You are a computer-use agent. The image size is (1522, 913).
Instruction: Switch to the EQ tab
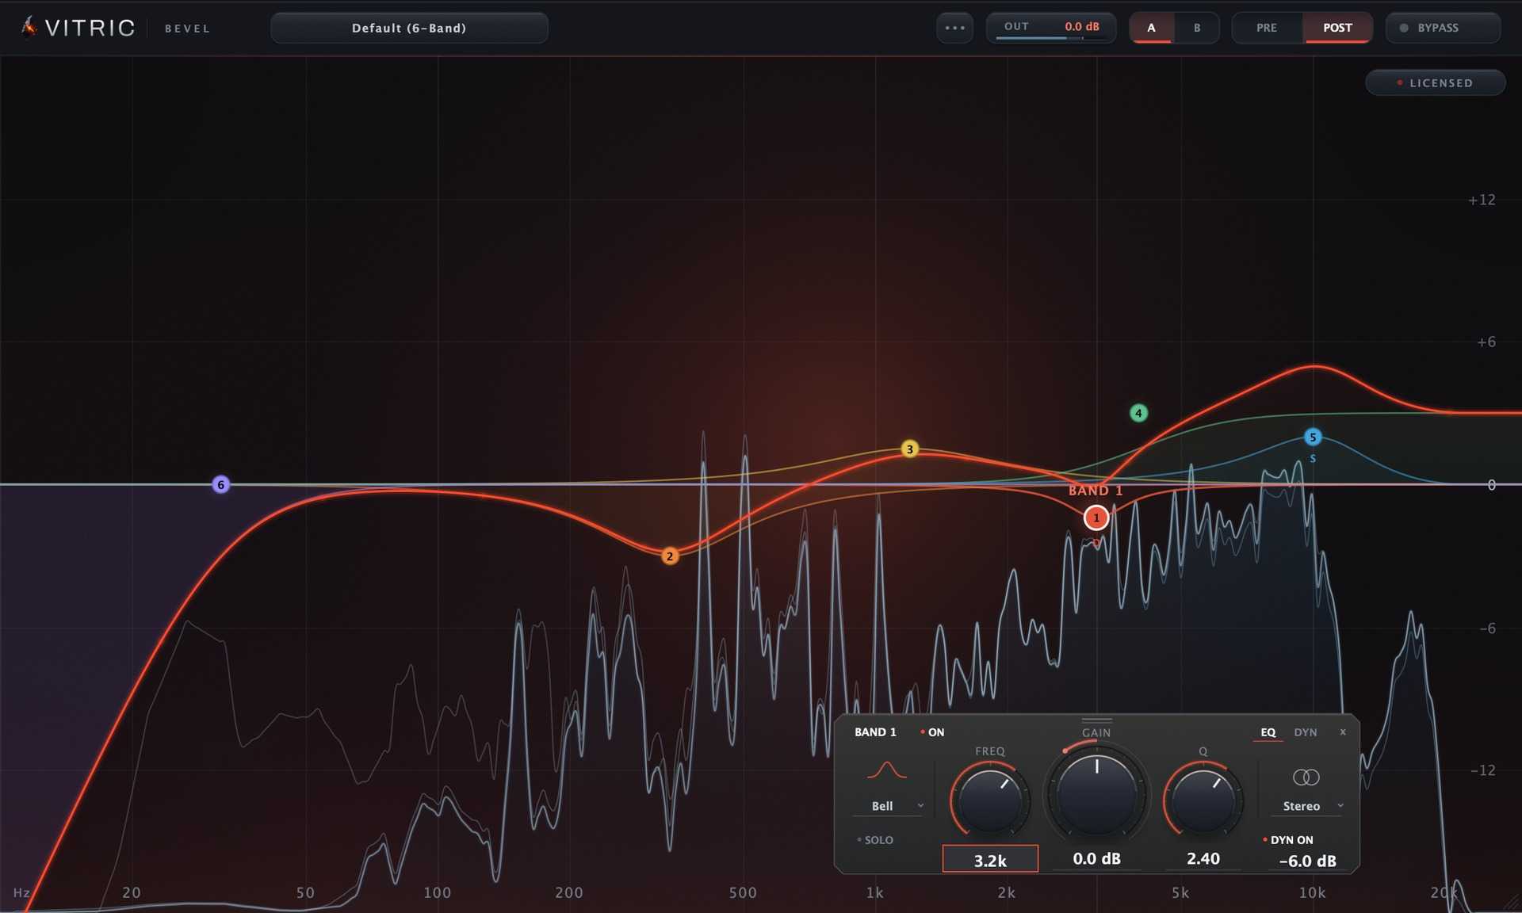pos(1268,733)
